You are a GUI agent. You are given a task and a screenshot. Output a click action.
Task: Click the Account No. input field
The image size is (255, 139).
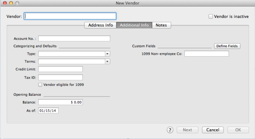coord(74,38)
